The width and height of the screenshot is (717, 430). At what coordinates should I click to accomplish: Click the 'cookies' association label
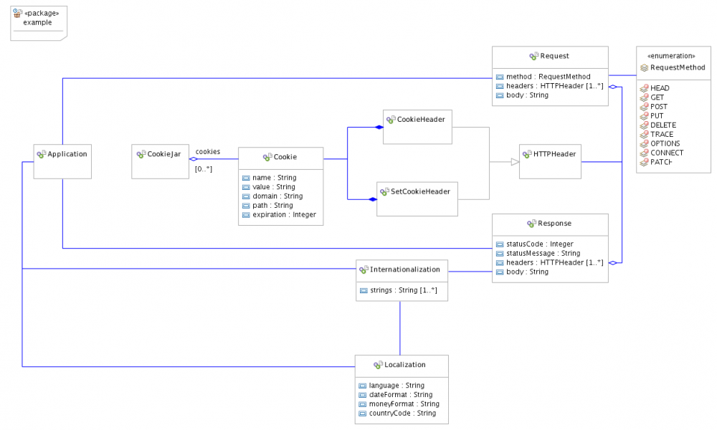click(208, 151)
